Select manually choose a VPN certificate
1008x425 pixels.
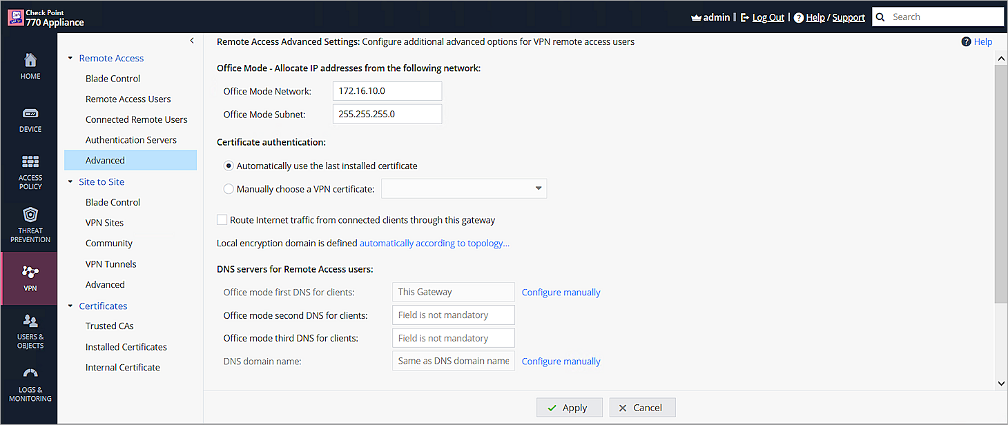[x=229, y=189]
